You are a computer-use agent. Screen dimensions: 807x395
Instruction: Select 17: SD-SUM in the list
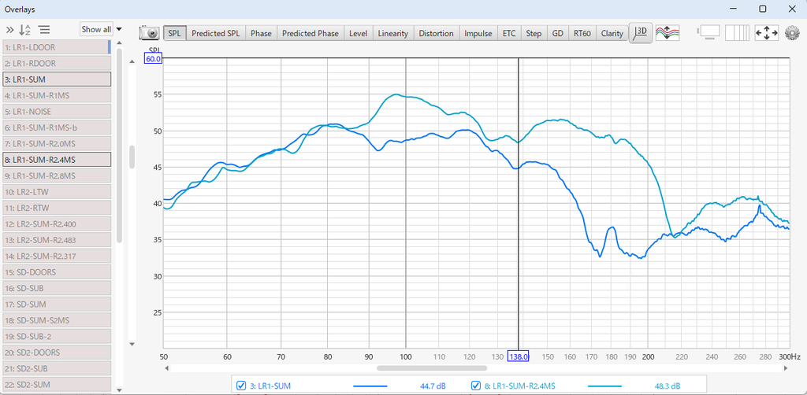point(57,304)
